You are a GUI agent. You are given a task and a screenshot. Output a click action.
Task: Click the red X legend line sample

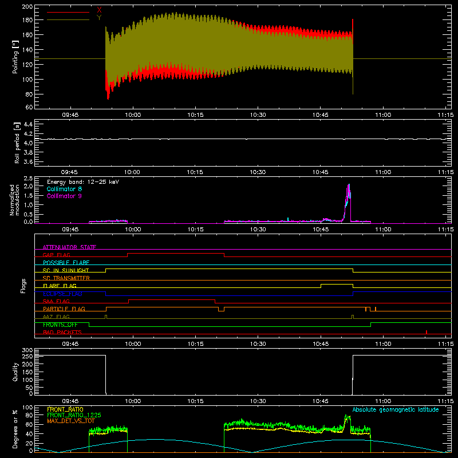pyautogui.click(x=68, y=12)
